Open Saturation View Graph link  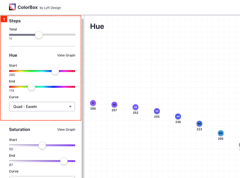[x=66, y=129]
